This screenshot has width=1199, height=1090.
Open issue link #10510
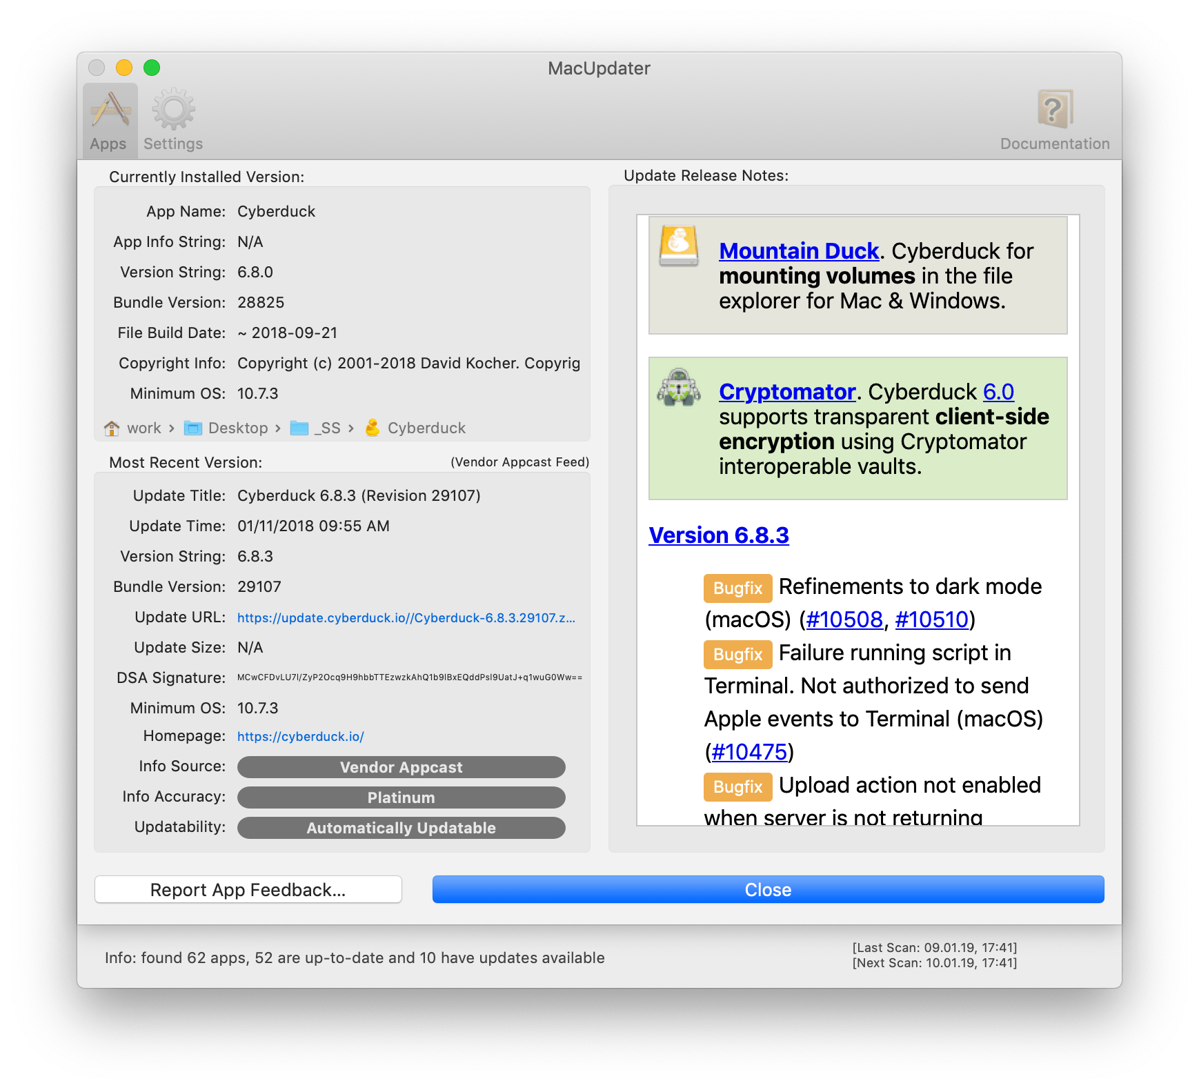[932, 620]
